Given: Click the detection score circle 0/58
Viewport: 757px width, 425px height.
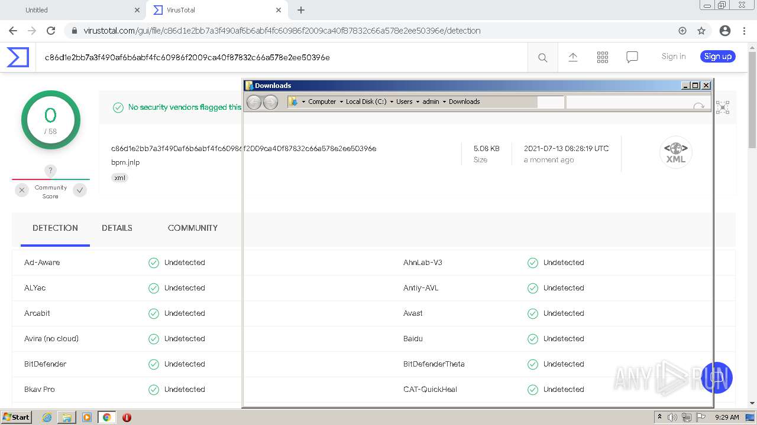Looking at the screenshot, I should point(51,120).
